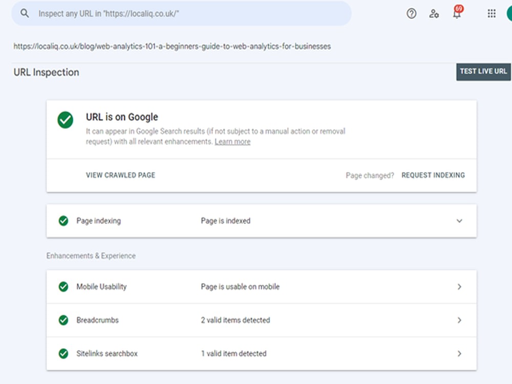This screenshot has height=384, width=512.
Task: Open Sitelinks searchbox details arrow
Action: 459,353
